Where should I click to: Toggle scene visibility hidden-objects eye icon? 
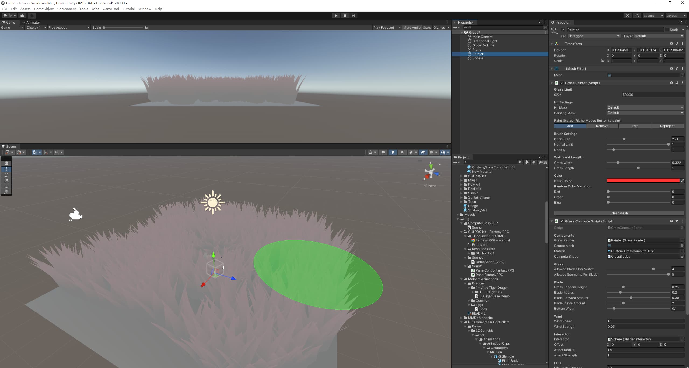(423, 152)
